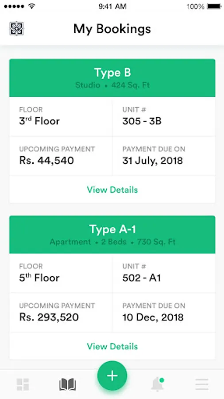Open the dashboard grid tab icon
The width and height of the screenshot is (224, 399).
coord(23,384)
